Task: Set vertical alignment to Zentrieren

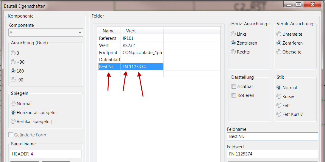Action: (279, 43)
